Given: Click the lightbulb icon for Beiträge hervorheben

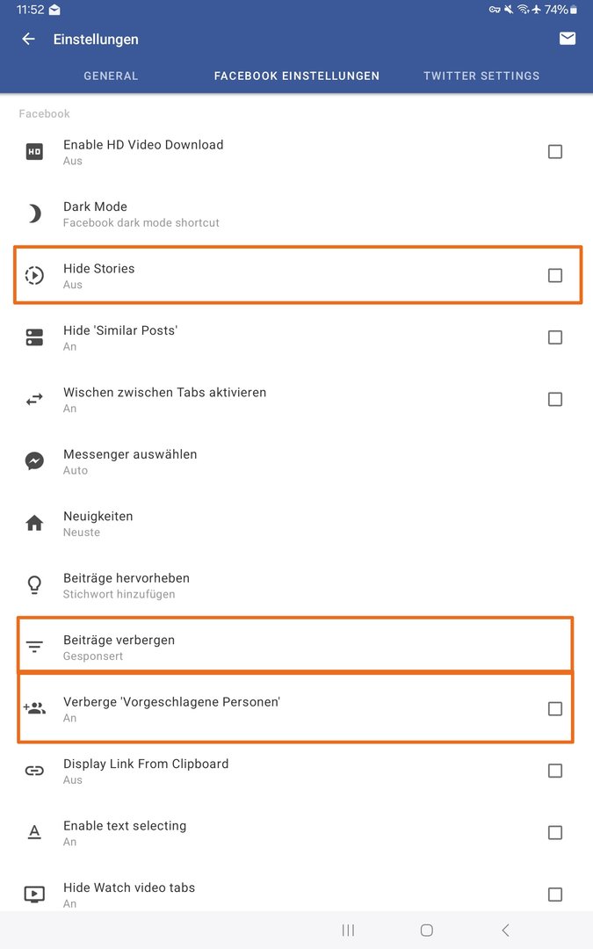Looking at the screenshot, I should [34, 585].
